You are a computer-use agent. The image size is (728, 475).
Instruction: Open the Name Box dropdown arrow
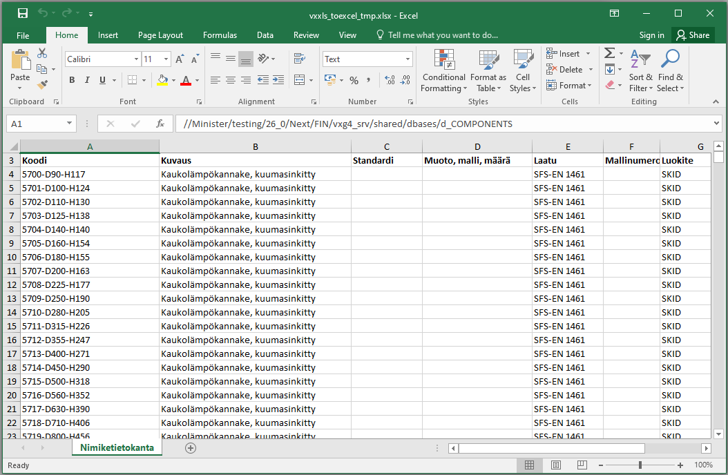pyautogui.click(x=70, y=124)
